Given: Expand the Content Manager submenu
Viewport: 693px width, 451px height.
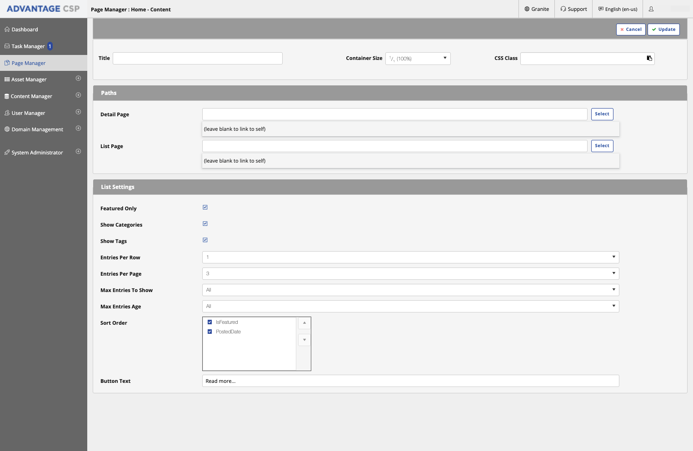Looking at the screenshot, I should point(78,95).
